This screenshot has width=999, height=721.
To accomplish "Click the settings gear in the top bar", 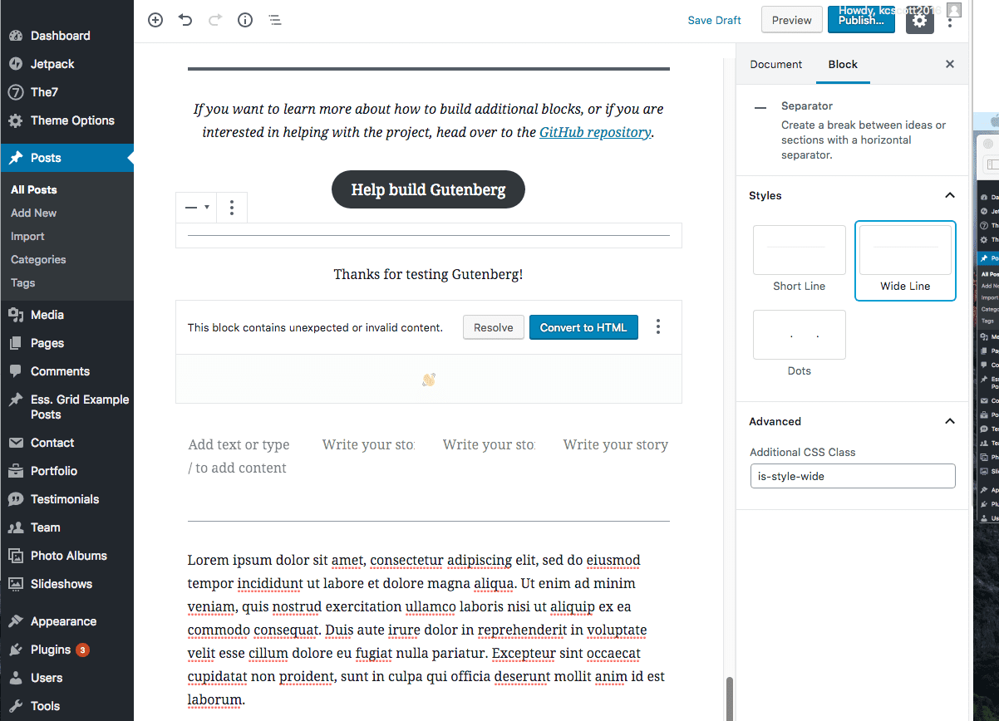I will [919, 20].
